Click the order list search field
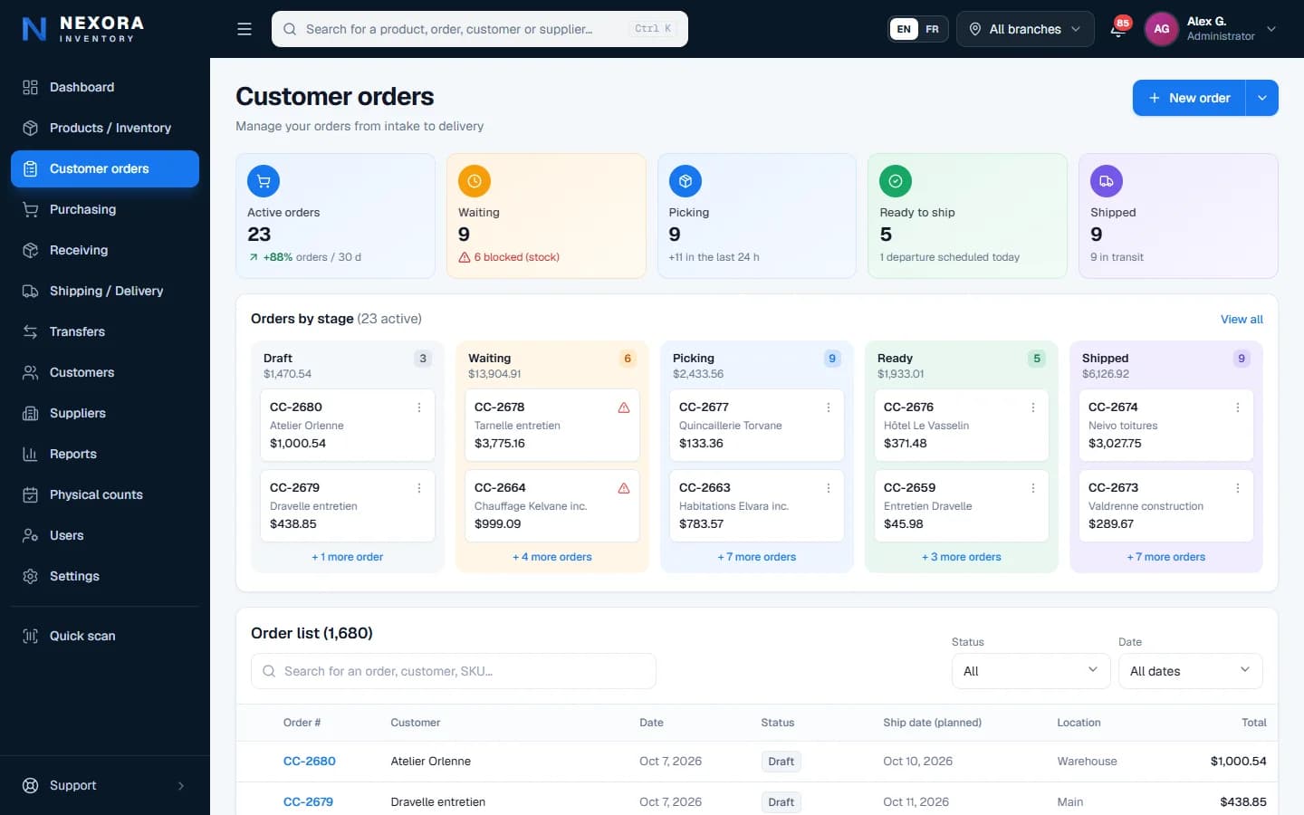The height and width of the screenshot is (815, 1304). coord(454,671)
